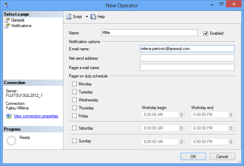Open the Notifications page

(x=21, y=26)
